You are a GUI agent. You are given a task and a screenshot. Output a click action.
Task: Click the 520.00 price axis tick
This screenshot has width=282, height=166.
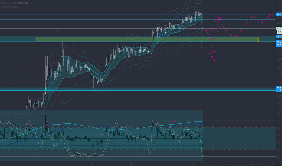(279, 5)
